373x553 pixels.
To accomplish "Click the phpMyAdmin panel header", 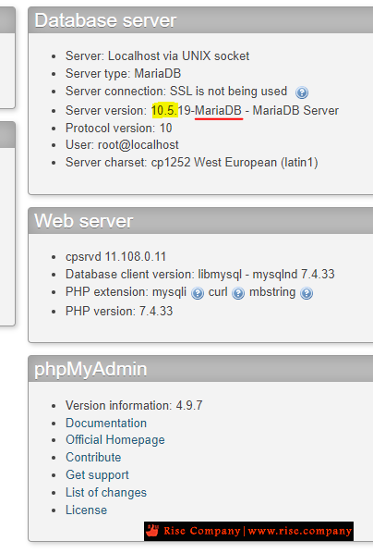I will (200, 369).
